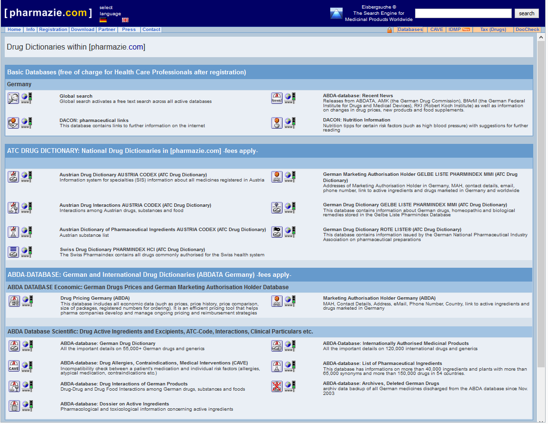Open Swiss Drug Dictionary PHARMINDEX icon

[x=13, y=252]
